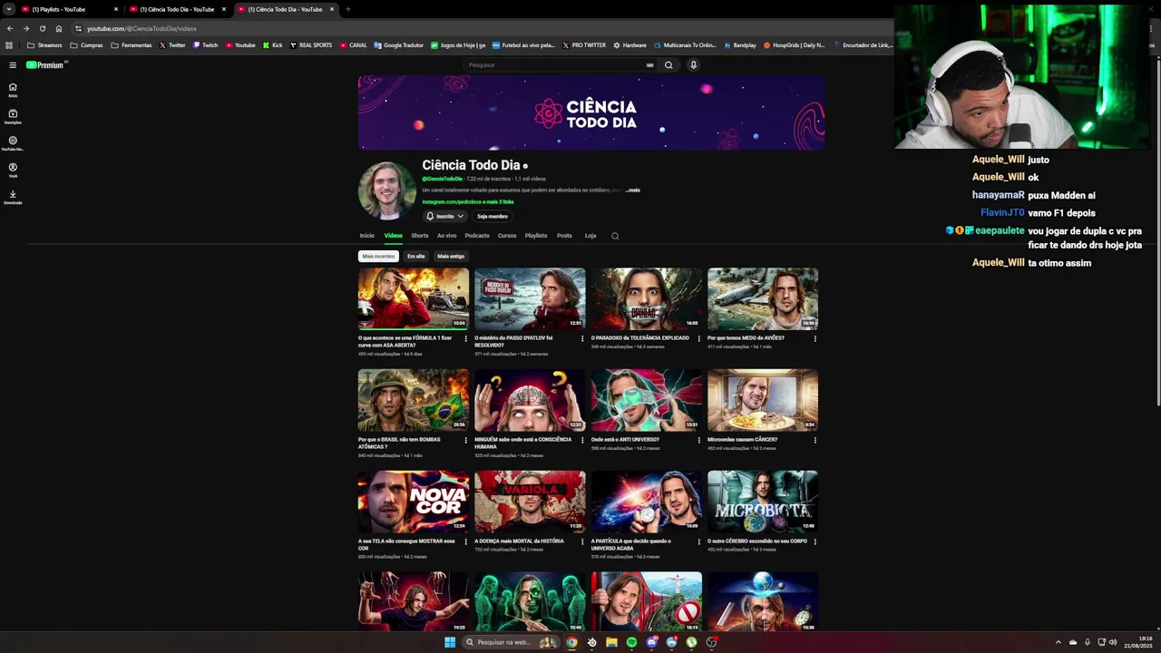Open a new browser tab
The image size is (1161, 653).
pyautogui.click(x=348, y=9)
